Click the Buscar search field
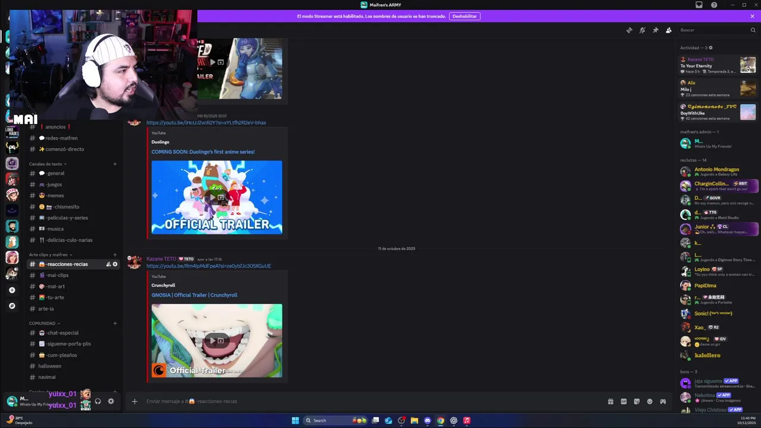The height and width of the screenshot is (428, 761). pyautogui.click(x=716, y=30)
